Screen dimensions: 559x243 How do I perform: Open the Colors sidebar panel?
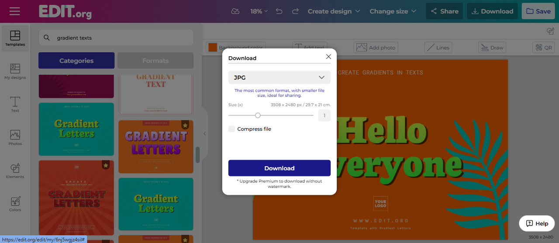coord(15,204)
